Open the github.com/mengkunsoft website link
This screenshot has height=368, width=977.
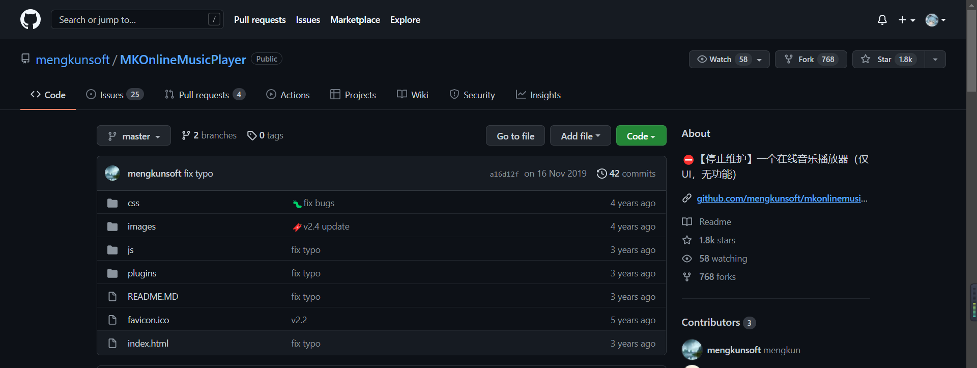click(x=782, y=199)
